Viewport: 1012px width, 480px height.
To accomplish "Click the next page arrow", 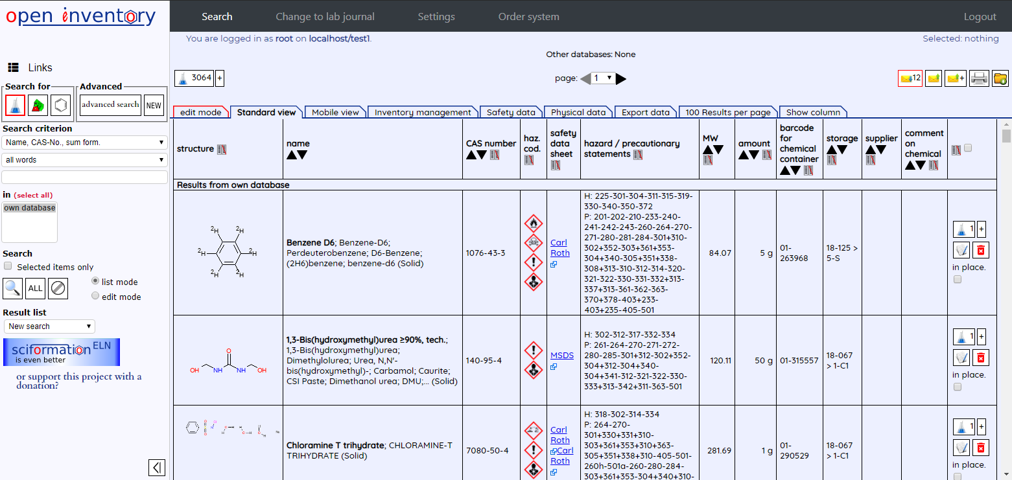I will click(621, 78).
